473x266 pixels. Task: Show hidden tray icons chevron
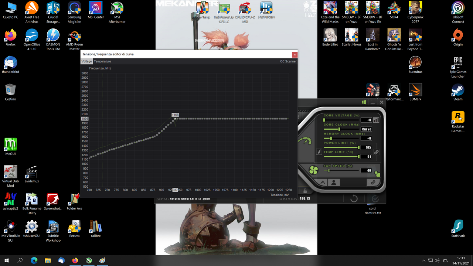(x=424, y=260)
